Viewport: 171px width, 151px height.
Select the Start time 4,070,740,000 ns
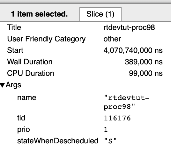[x=133, y=51]
